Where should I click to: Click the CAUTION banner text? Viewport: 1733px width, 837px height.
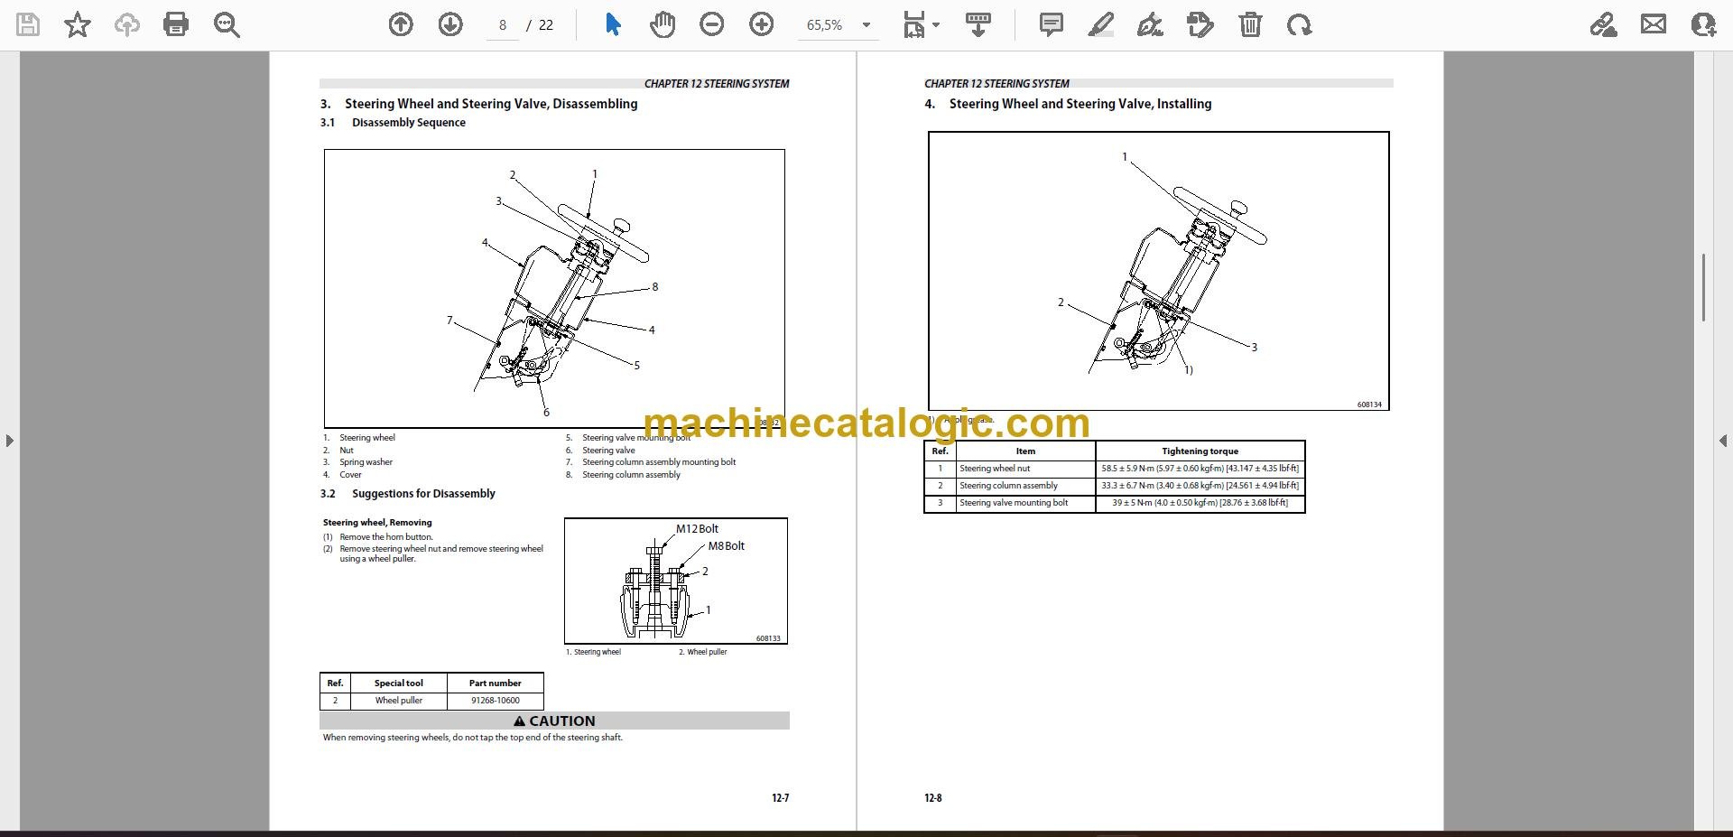554,721
